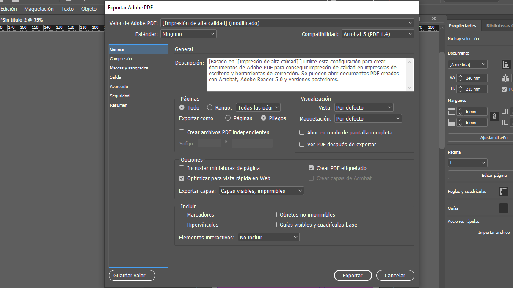
Task: Click the Guías grid icon
Action: click(x=504, y=208)
